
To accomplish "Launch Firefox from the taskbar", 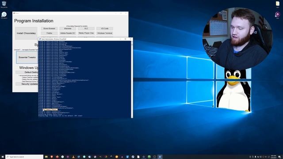I will [57, 157].
